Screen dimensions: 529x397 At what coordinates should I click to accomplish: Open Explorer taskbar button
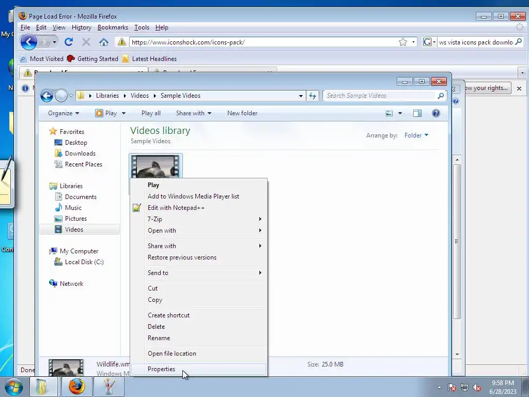[43, 387]
